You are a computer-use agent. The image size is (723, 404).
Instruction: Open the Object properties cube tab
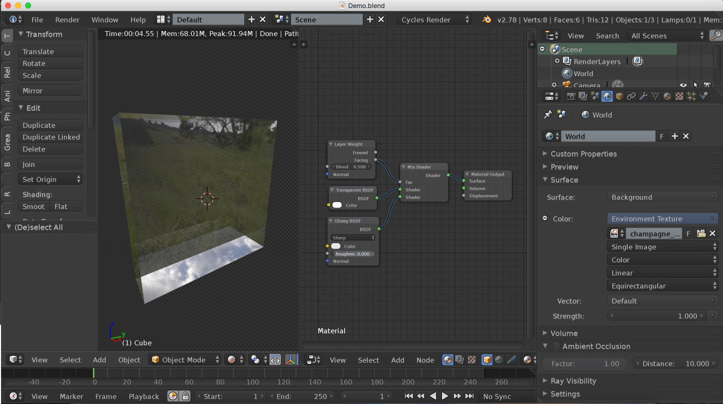[619, 96]
